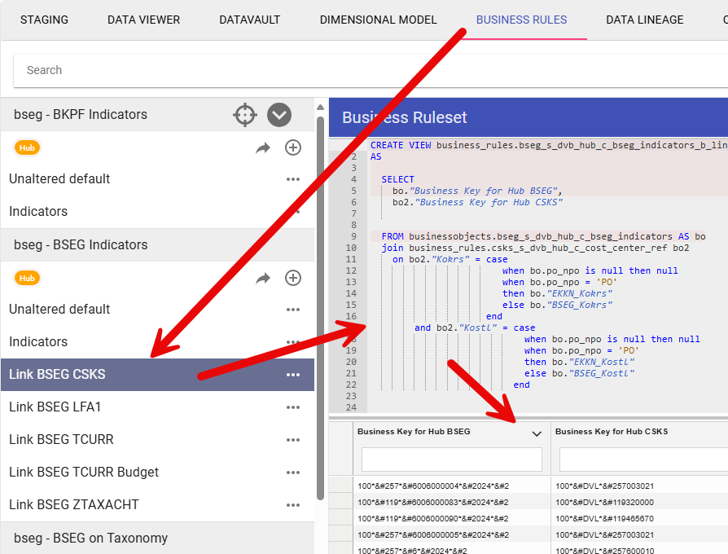Click the plus icon in the BSEG Indicators hub row
The width and height of the screenshot is (728, 554).
tap(293, 278)
